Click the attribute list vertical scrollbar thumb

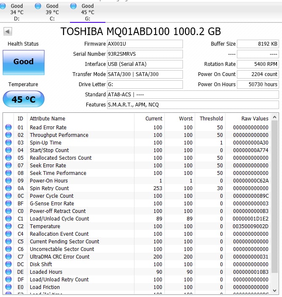[275, 197]
